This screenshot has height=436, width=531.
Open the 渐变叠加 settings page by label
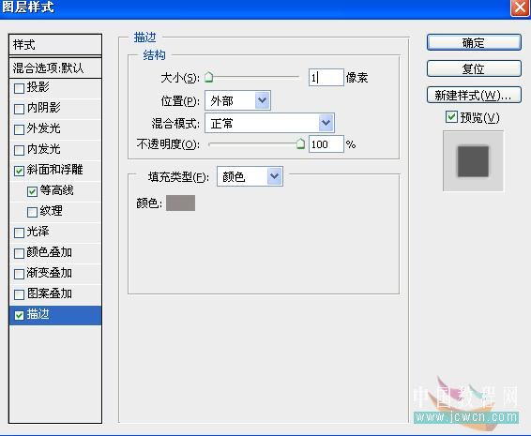tap(50, 273)
